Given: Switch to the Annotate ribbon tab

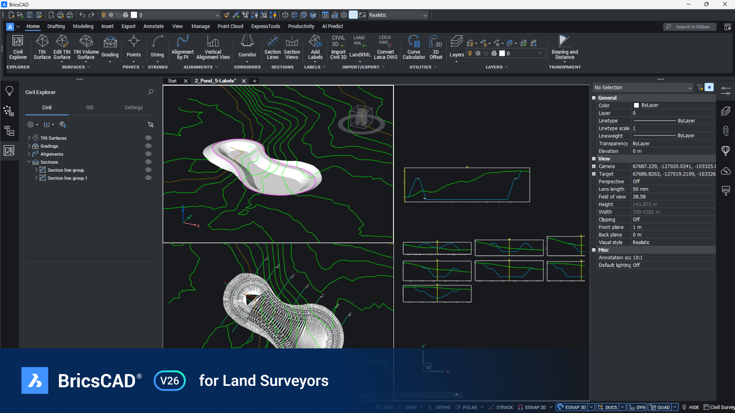Looking at the screenshot, I should pos(153,26).
